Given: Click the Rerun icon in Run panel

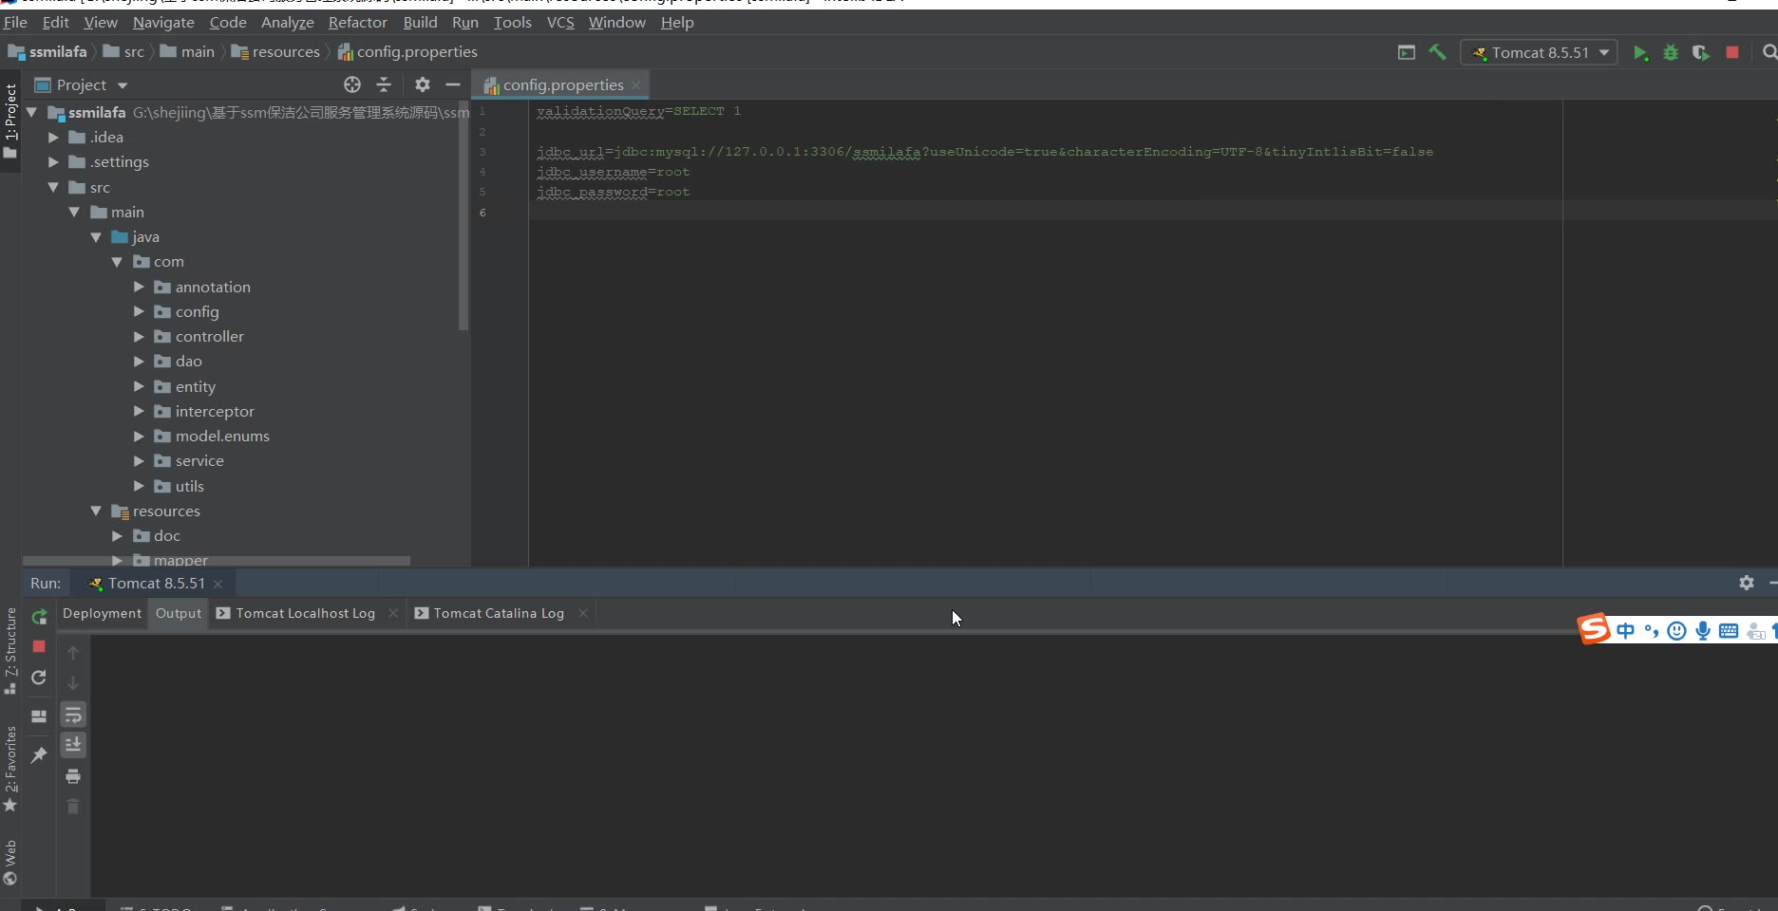Looking at the screenshot, I should [39, 618].
